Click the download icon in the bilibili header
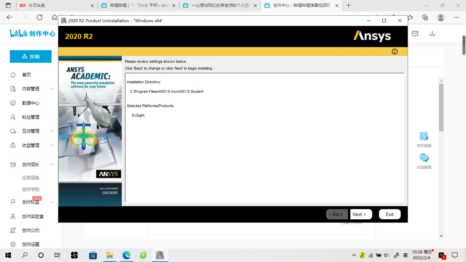The height and width of the screenshot is (262, 466). coord(432,33)
